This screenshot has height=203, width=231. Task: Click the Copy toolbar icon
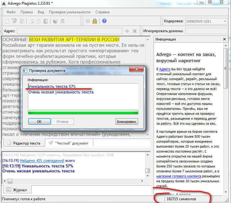(38, 21)
